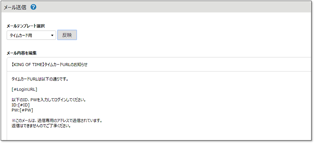Place cursor on the PW:[#PW] line
This screenshot has width=314, height=143.
click(x=22, y=110)
